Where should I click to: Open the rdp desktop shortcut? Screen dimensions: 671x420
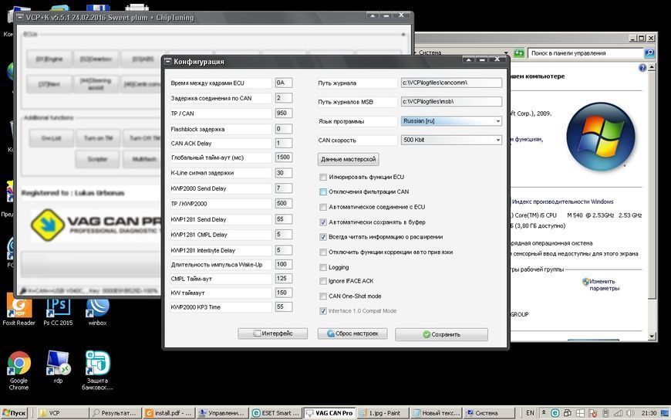(x=58, y=367)
